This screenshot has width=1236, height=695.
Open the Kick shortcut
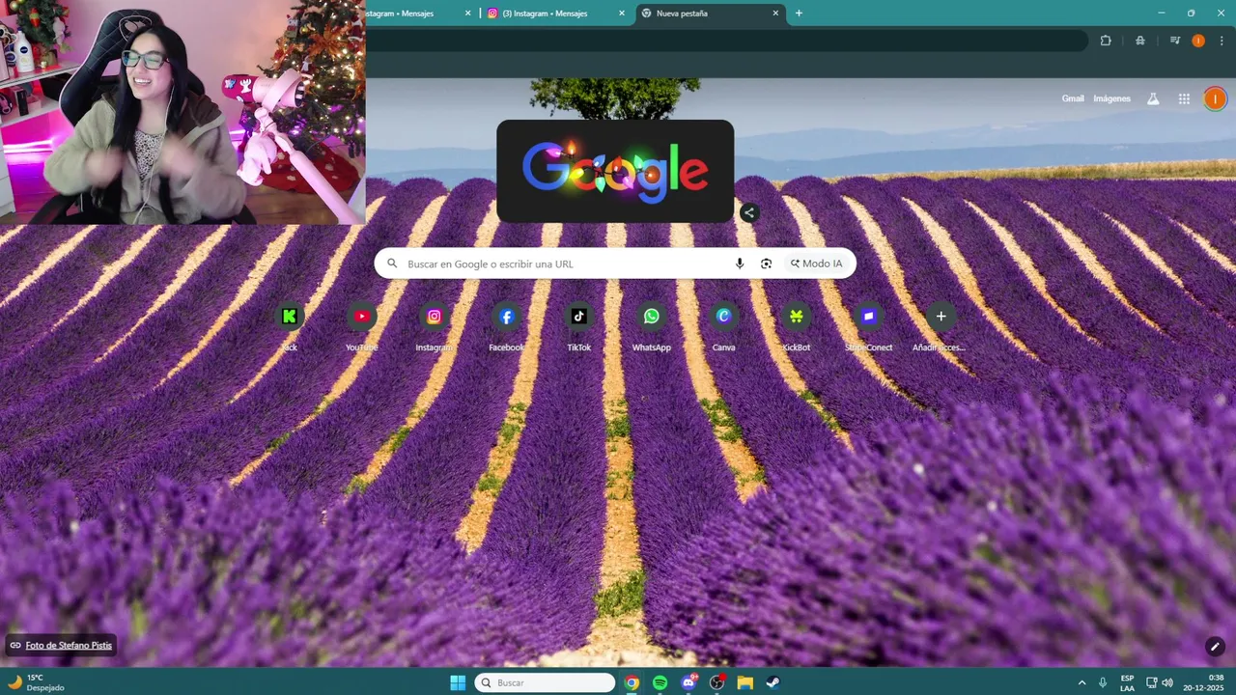click(x=289, y=317)
